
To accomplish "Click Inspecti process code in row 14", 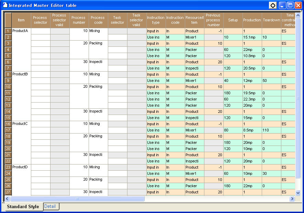I will click(98, 115).
